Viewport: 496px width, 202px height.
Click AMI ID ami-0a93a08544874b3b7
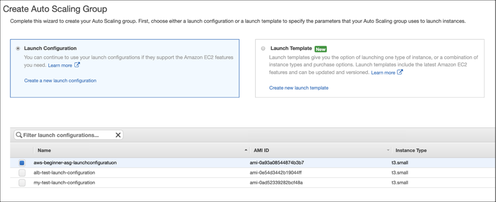tap(277, 163)
